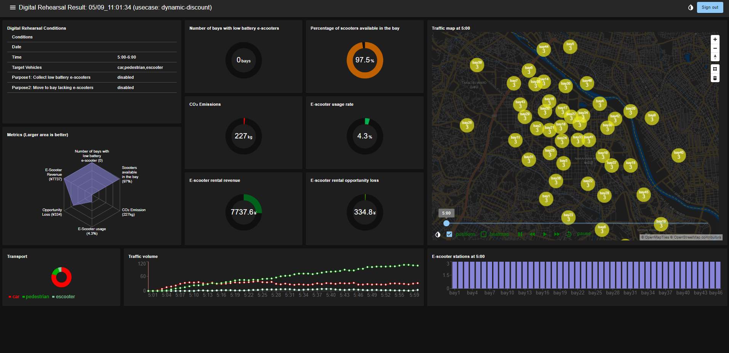This screenshot has width=729, height=353.
Task: Restart playback with the replay icon
Action: tap(568, 234)
